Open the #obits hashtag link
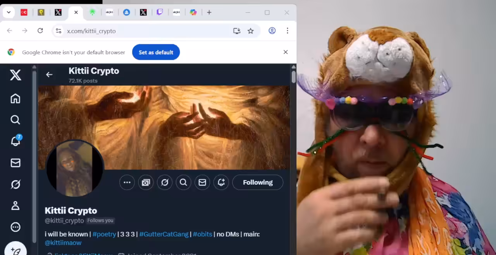 (x=203, y=234)
